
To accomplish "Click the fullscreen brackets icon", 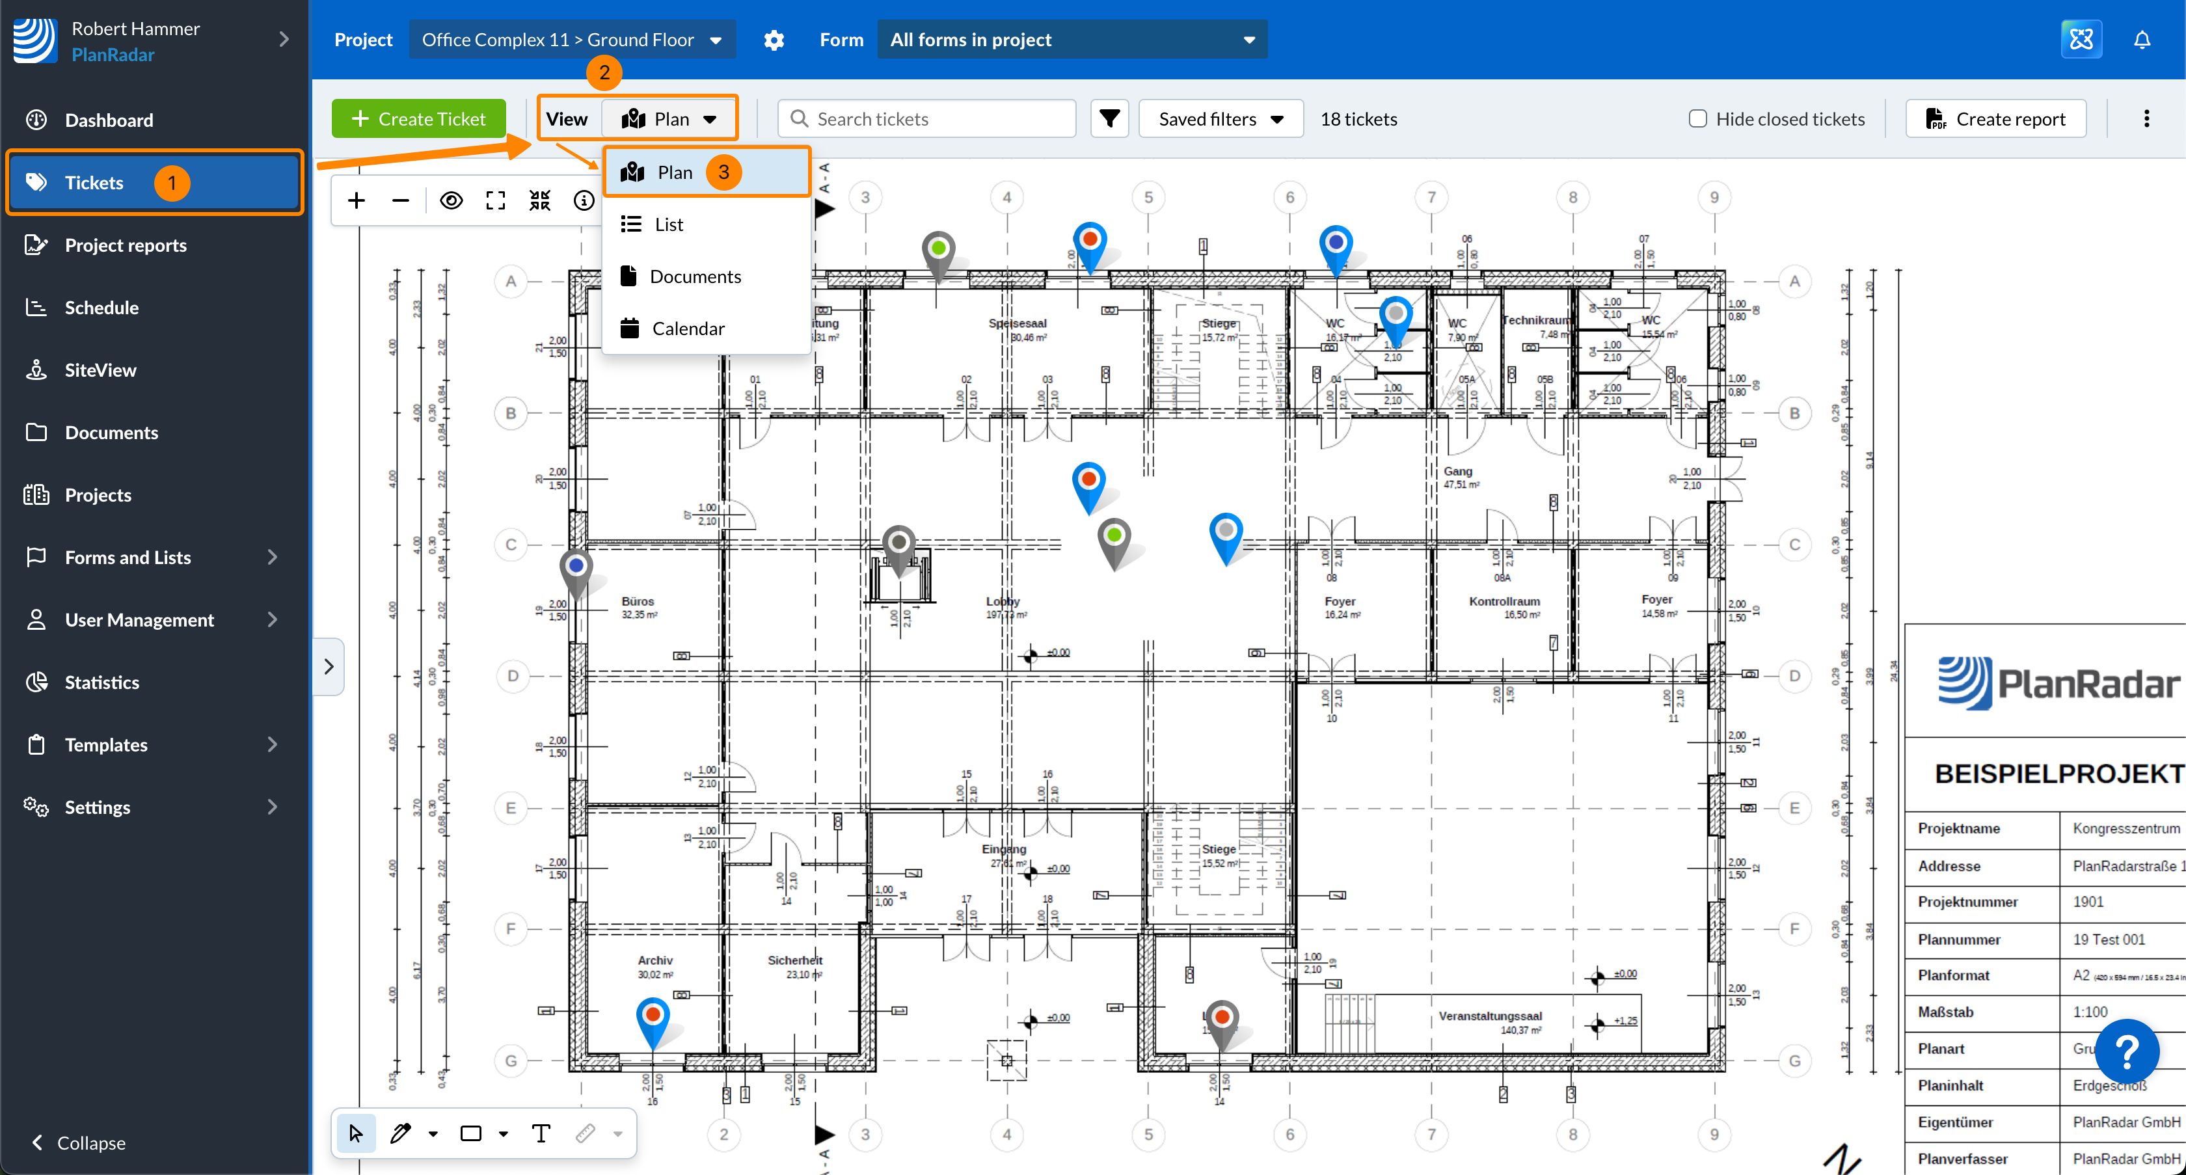I will (x=496, y=200).
